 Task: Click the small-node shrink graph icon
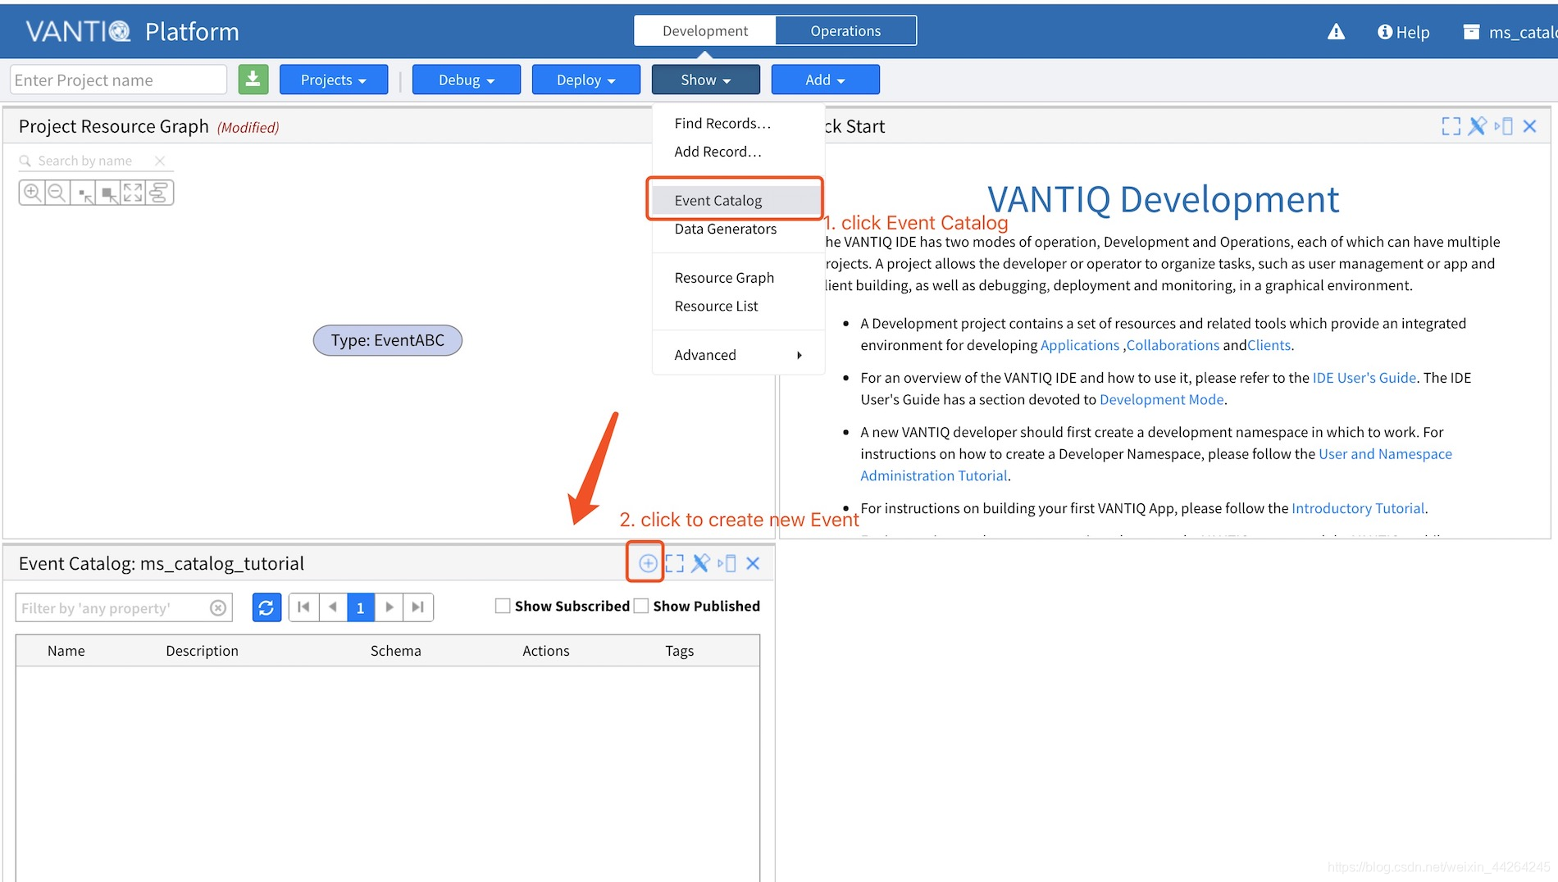point(83,193)
